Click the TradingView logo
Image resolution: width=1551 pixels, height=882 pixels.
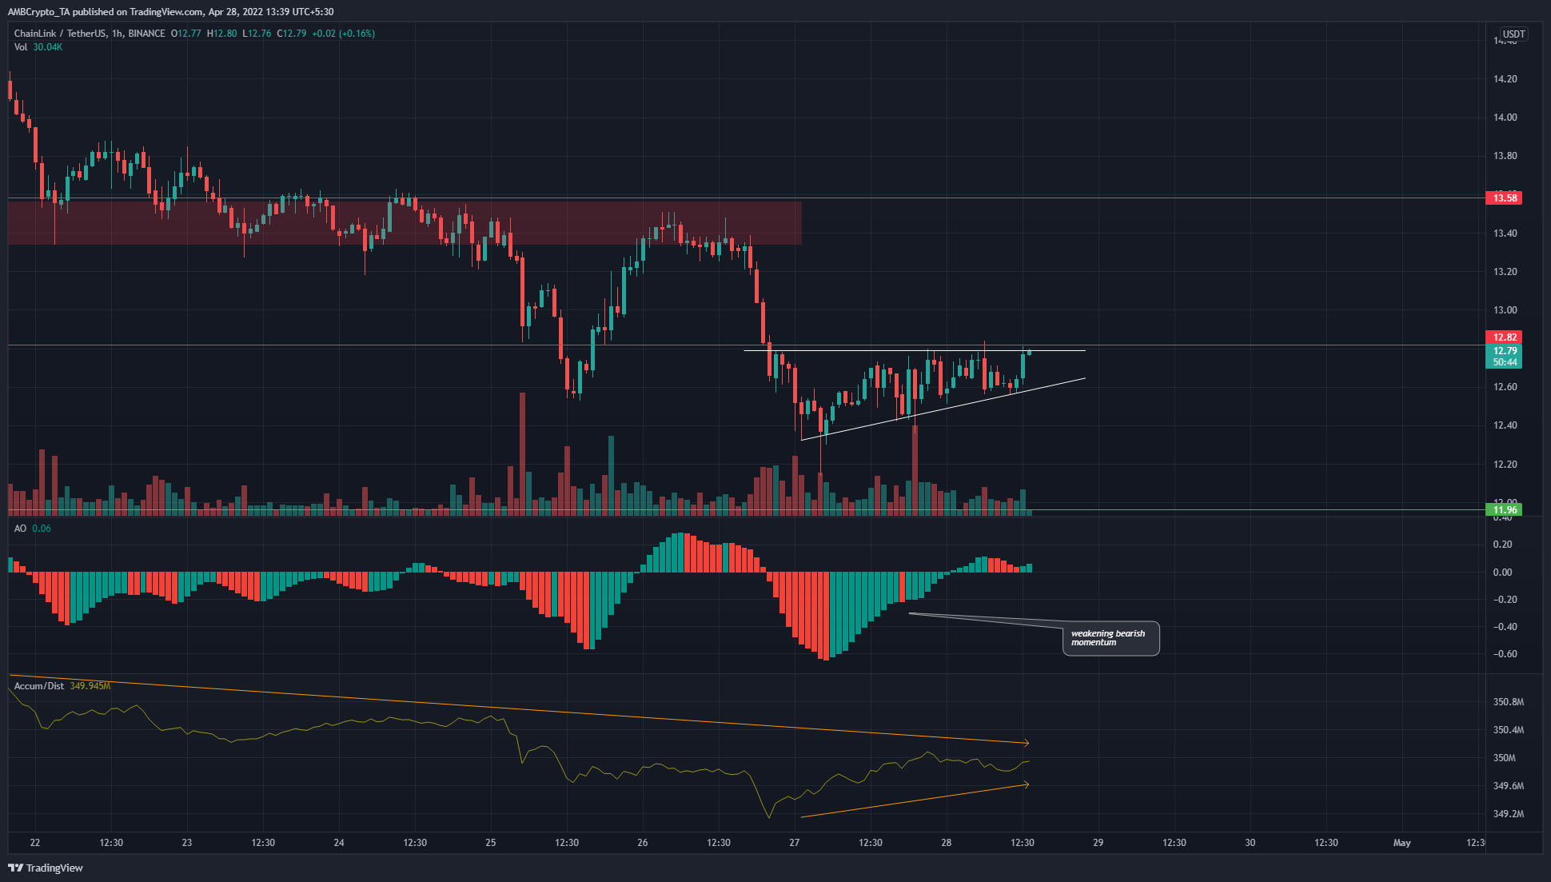(x=46, y=868)
